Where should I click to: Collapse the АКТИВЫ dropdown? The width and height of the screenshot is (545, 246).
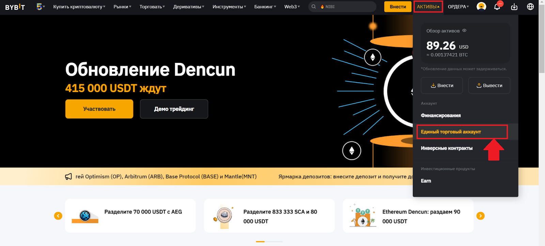(x=428, y=6)
